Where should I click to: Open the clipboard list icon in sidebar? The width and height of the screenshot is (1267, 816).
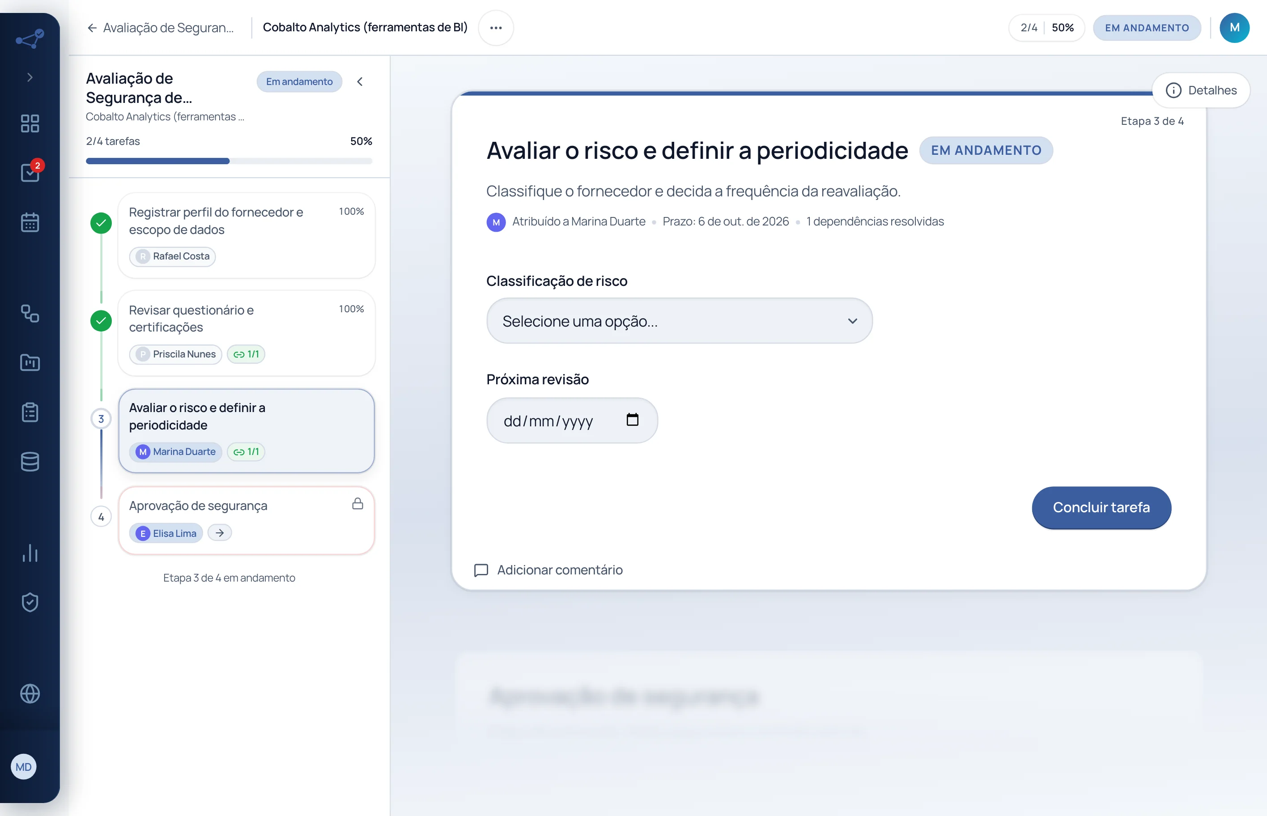point(30,412)
